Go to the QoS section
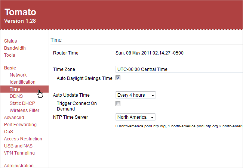Screen dimensions: 243x168 coord(8,132)
